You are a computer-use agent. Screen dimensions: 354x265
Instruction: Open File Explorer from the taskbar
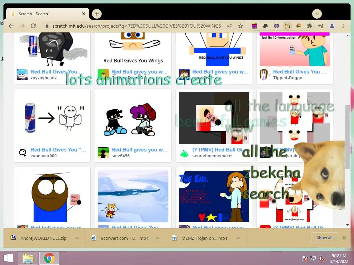(x=28, y=258)
